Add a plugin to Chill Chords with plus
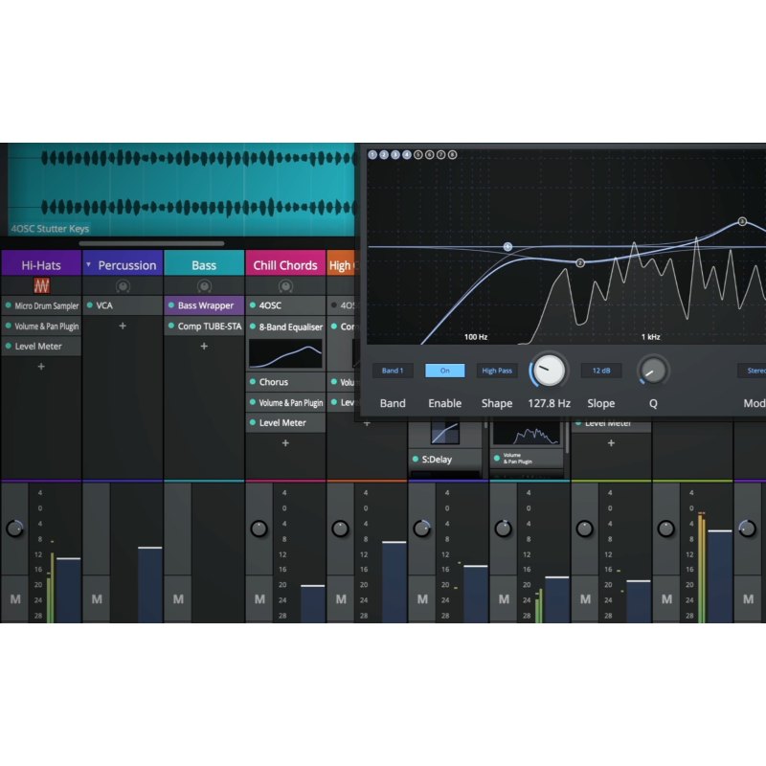 [x=285, y=443]
